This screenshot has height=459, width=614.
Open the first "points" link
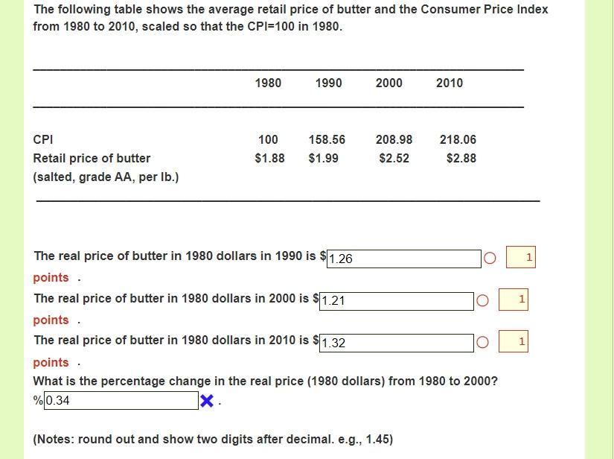pos(50,277)
